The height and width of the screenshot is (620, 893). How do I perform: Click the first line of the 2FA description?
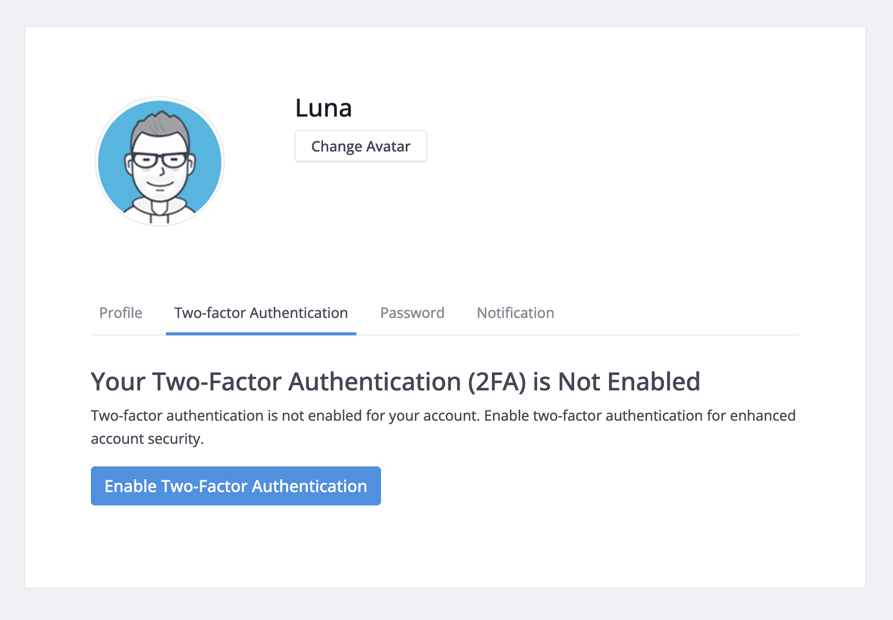click(x=443, y=416)
